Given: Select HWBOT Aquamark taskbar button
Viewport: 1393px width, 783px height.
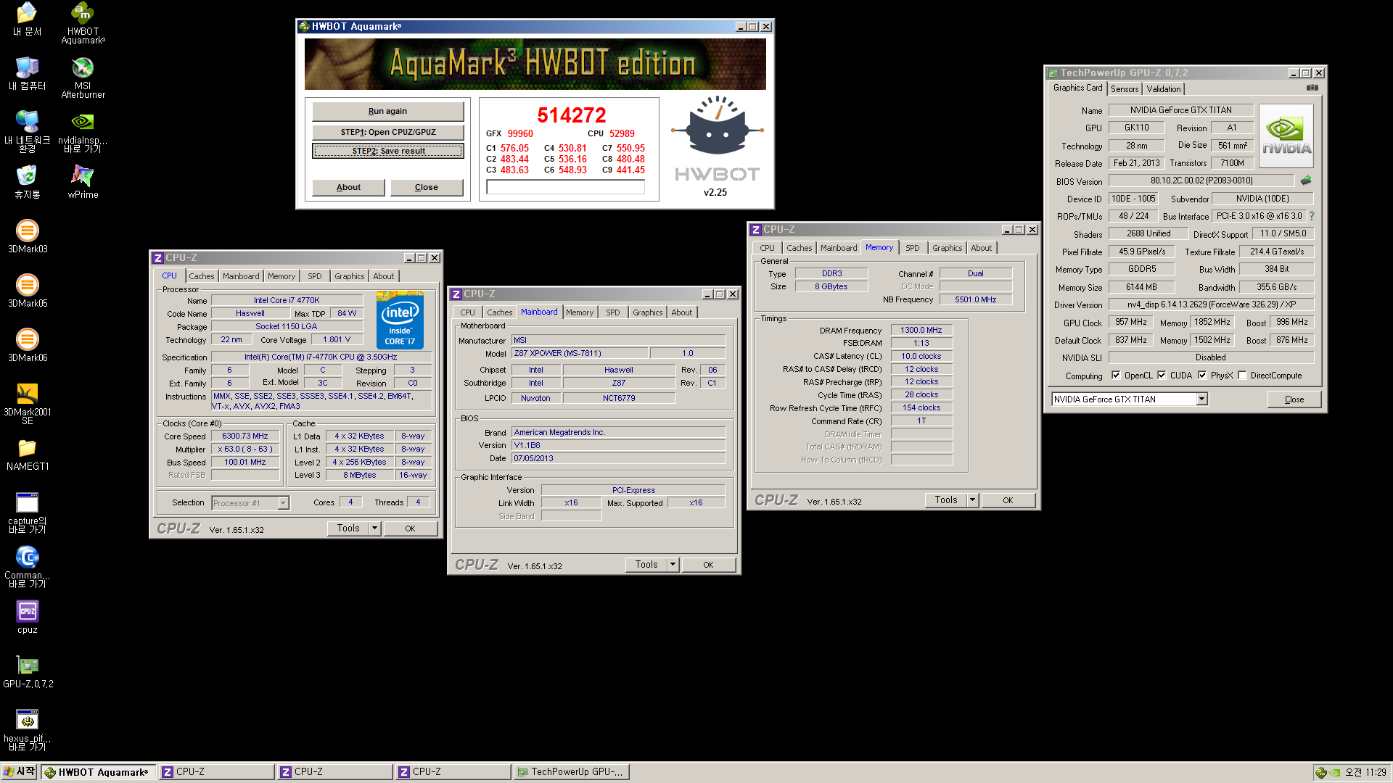Looking at the screenshot, I should (98, 772).
